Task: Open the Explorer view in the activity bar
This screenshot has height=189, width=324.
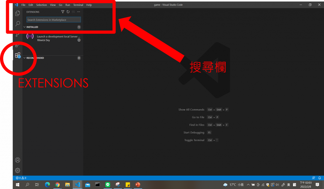Action: pos(18,13)
